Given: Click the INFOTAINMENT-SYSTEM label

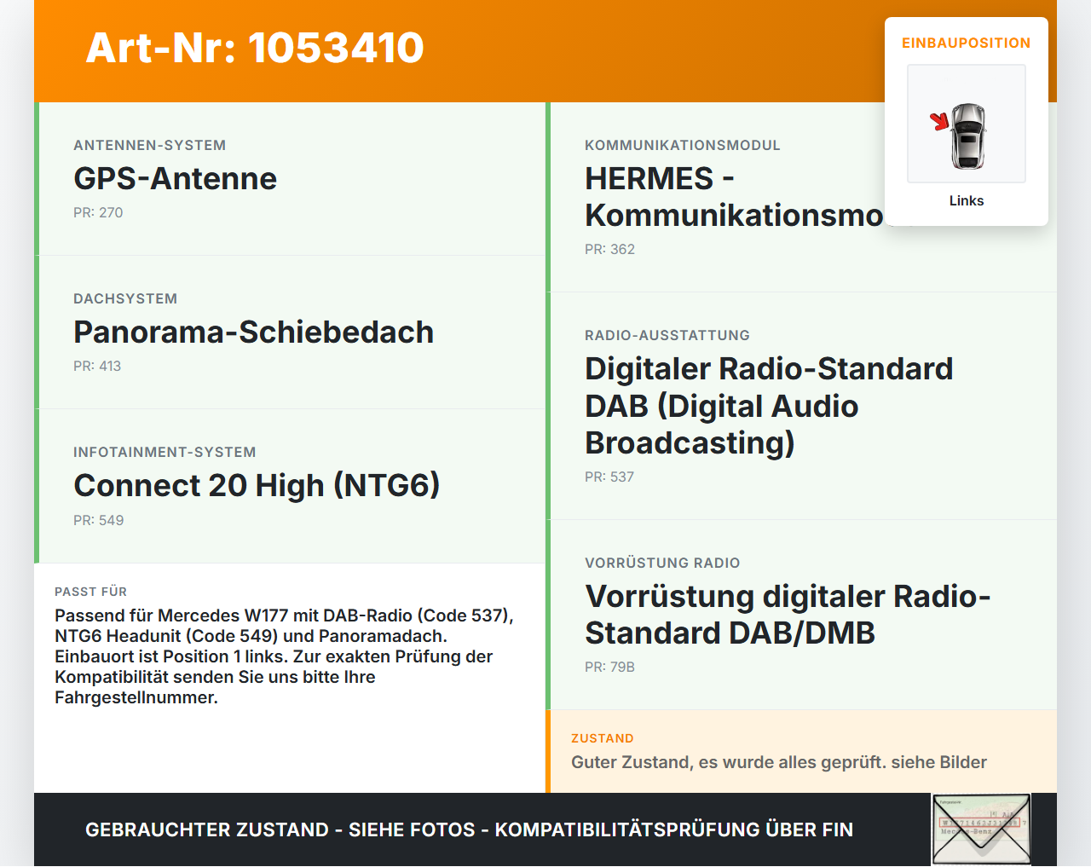Looking at the screenshot, I should pyautogui.click(x=165, y=452).
